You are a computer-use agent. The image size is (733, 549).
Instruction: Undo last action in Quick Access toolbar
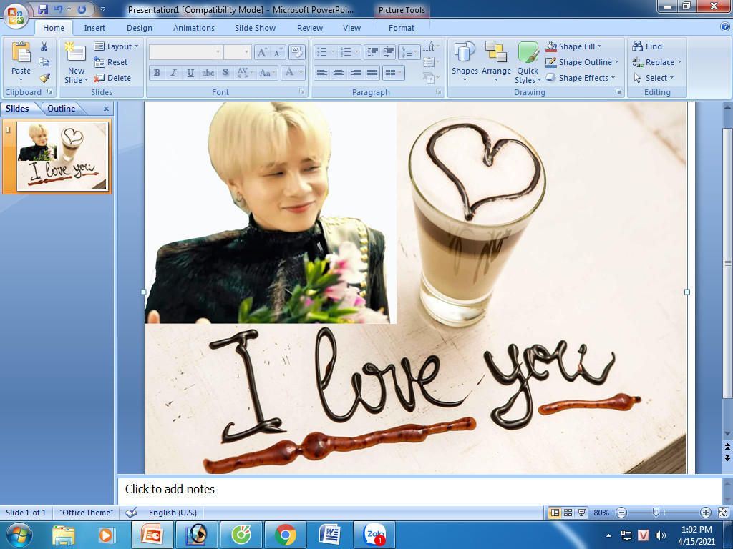point(58,9)
